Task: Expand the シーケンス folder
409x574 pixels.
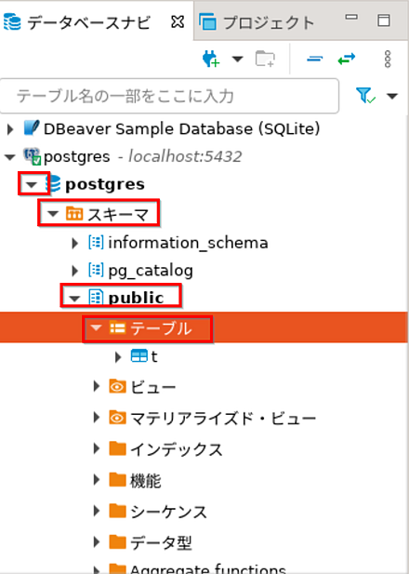Action: click(97, 511)
